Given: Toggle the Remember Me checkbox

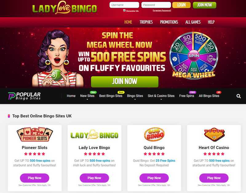Looking at the screenshot, I should pyautogui.click(x=124, y=10).
